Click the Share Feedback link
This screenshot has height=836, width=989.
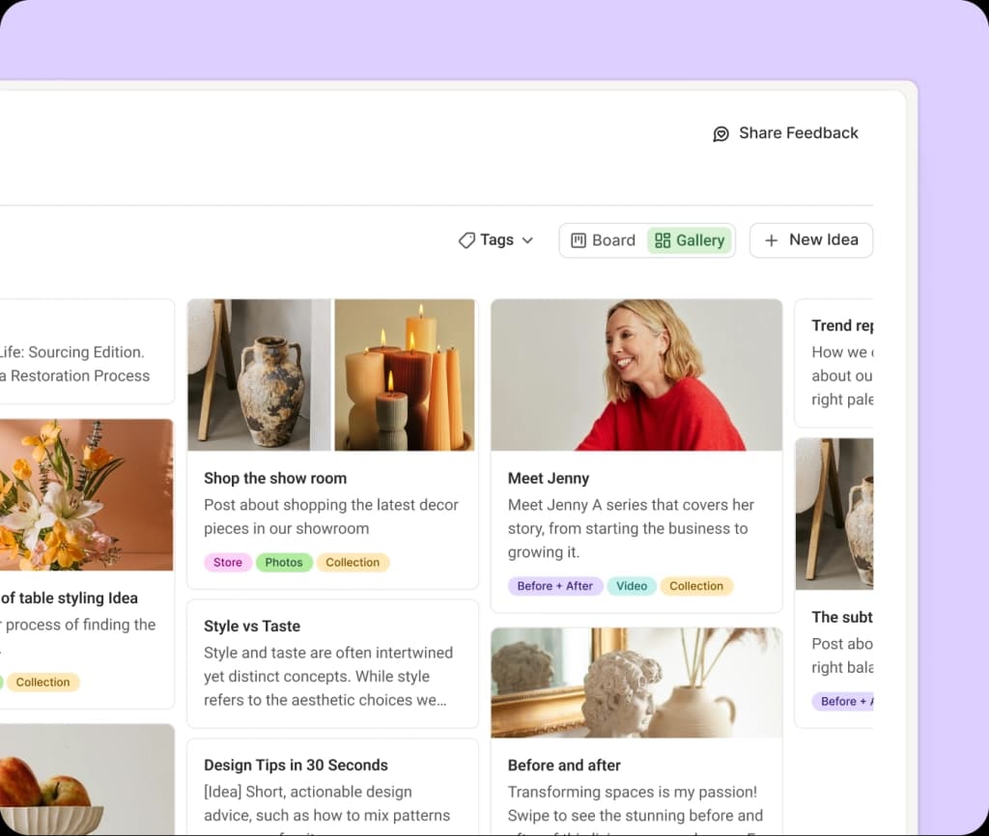(x=798, y=133)
